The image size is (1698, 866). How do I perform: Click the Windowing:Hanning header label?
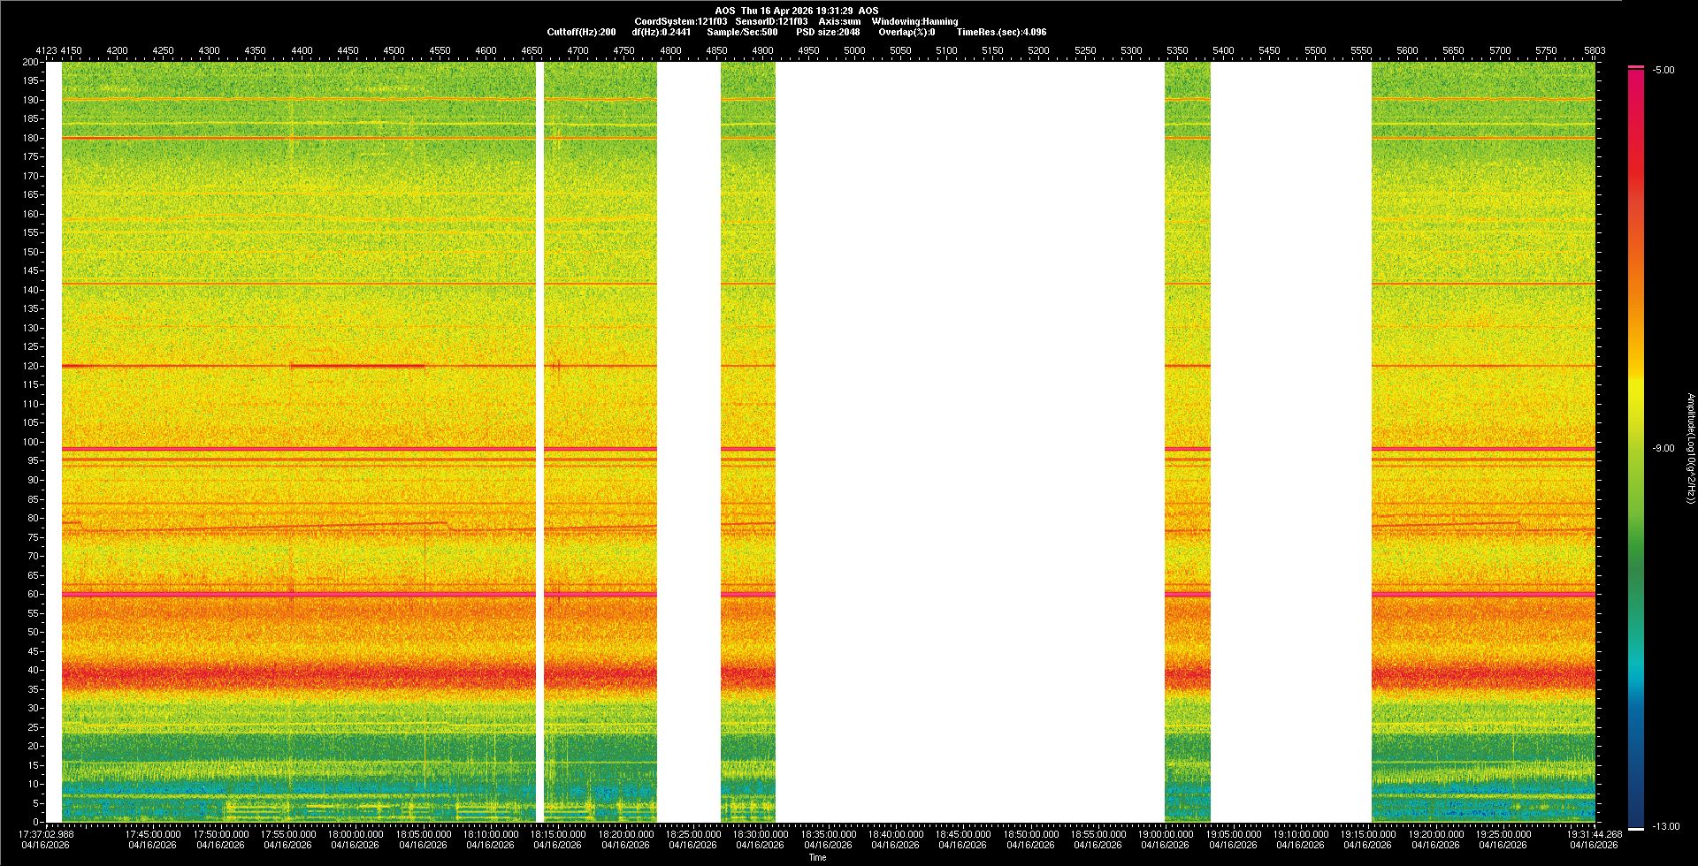pyautogui.click(x=914, y=21)
